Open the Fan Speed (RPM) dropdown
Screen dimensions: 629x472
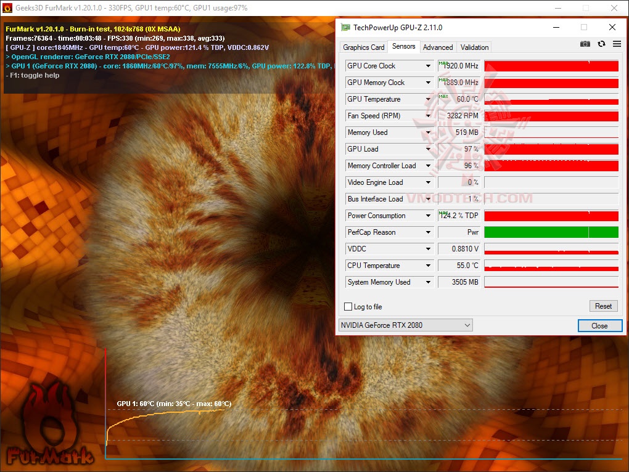[428, 116]
